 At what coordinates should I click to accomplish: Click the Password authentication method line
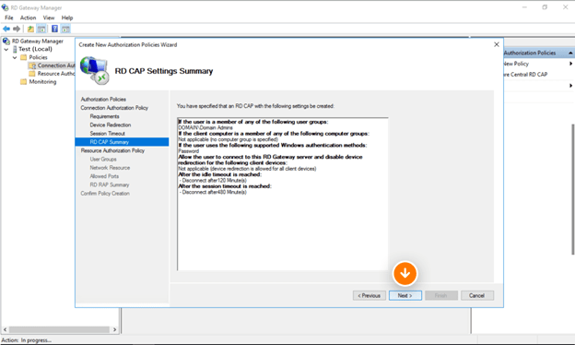[x=189, y=151]
